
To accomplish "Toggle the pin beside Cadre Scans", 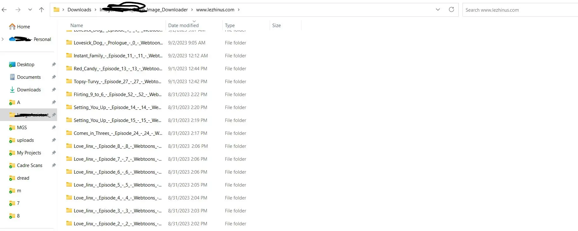I will click(x=54, y=165).
